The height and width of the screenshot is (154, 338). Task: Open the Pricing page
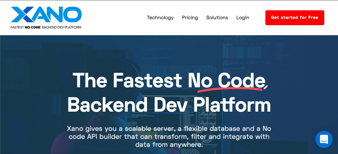(190, 18)
